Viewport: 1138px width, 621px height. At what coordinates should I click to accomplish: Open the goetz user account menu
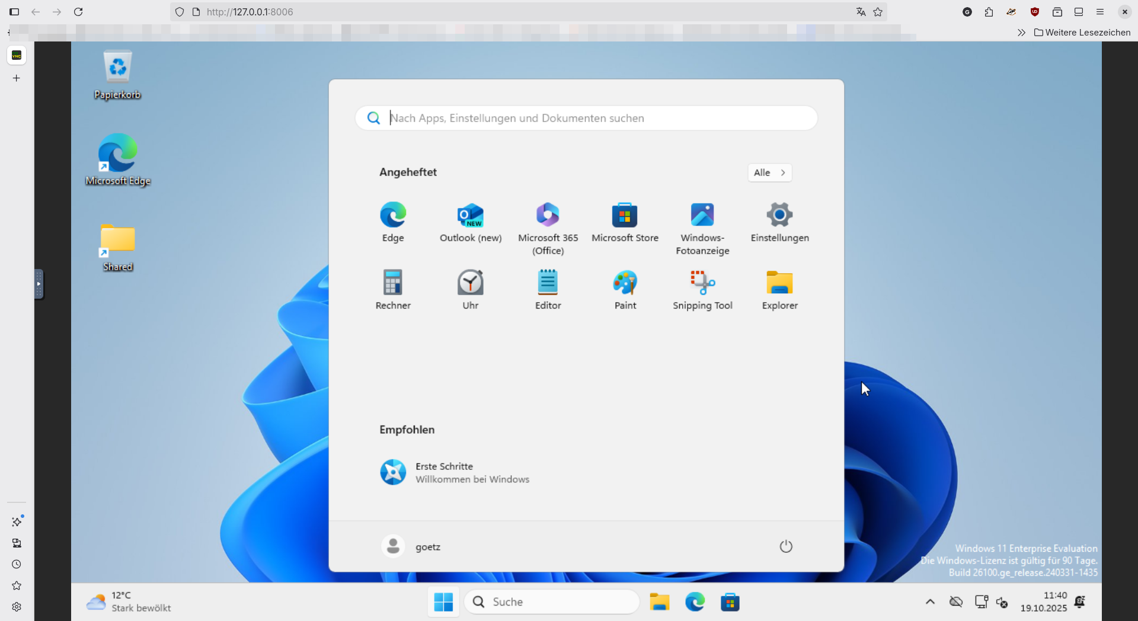coord(411,546)
